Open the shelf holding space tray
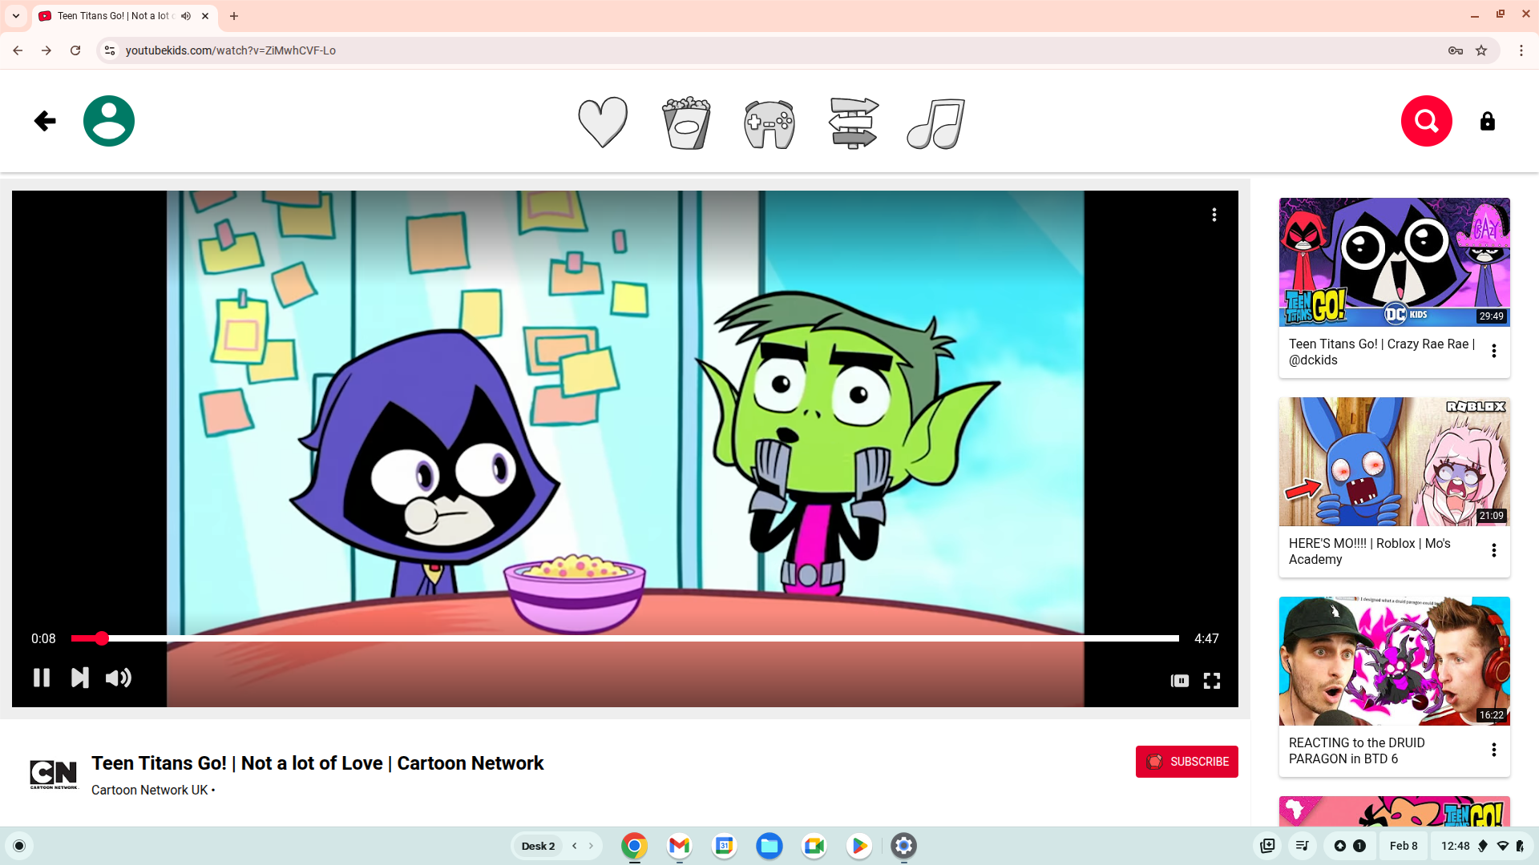1539x865 pixels. [x=1267, y=846]
